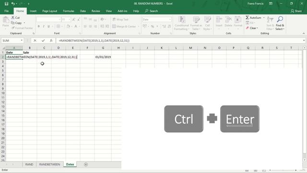This screenshot has height=173, width=307.
Task: Open the font size dropdown
Action: click(x=69, y=19)
